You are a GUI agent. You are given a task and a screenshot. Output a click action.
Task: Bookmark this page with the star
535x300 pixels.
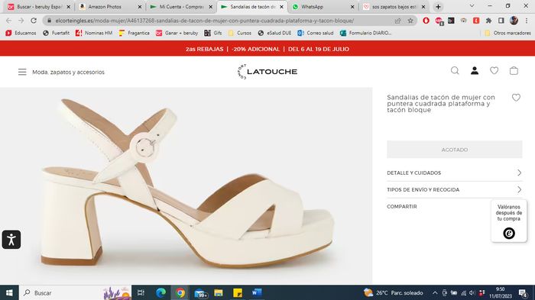coord(410,21)
